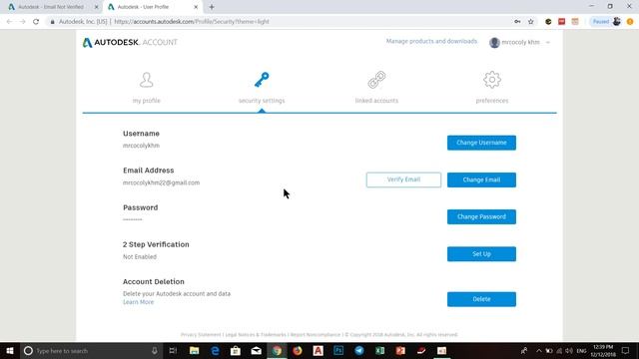Open the linked accounts chain icon
Image resolution: width=639 pixels, height=359 pixels.
(376, 80)
